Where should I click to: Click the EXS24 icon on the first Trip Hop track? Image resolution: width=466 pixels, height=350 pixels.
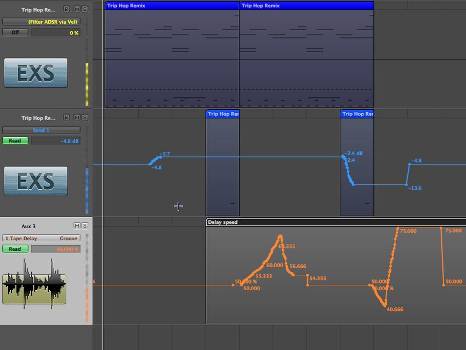click(35, 72)
